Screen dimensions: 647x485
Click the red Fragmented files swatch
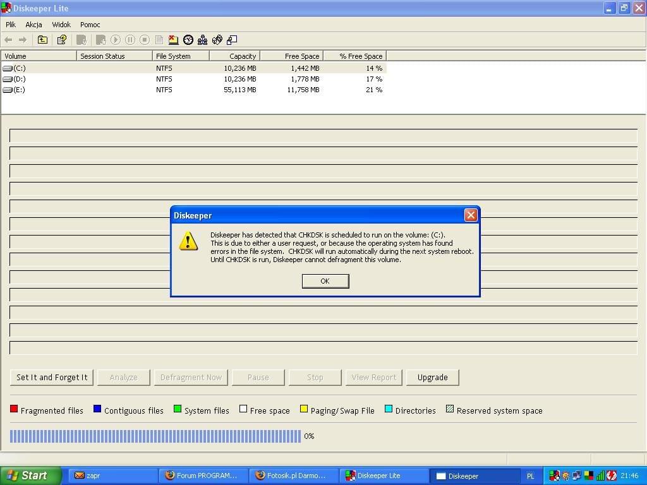click(x=14, y=409)
